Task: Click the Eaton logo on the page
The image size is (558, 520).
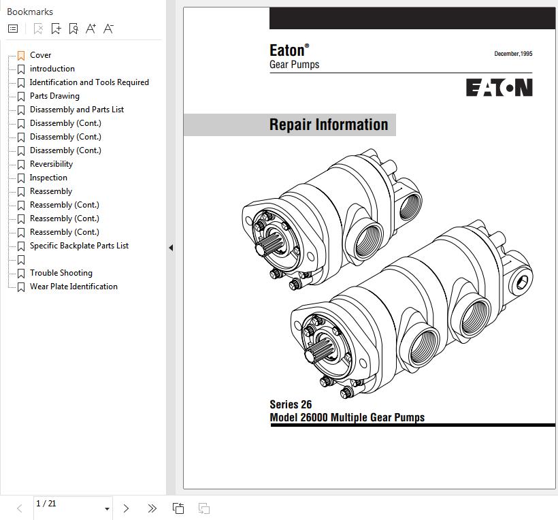Action: coord(499,88)
